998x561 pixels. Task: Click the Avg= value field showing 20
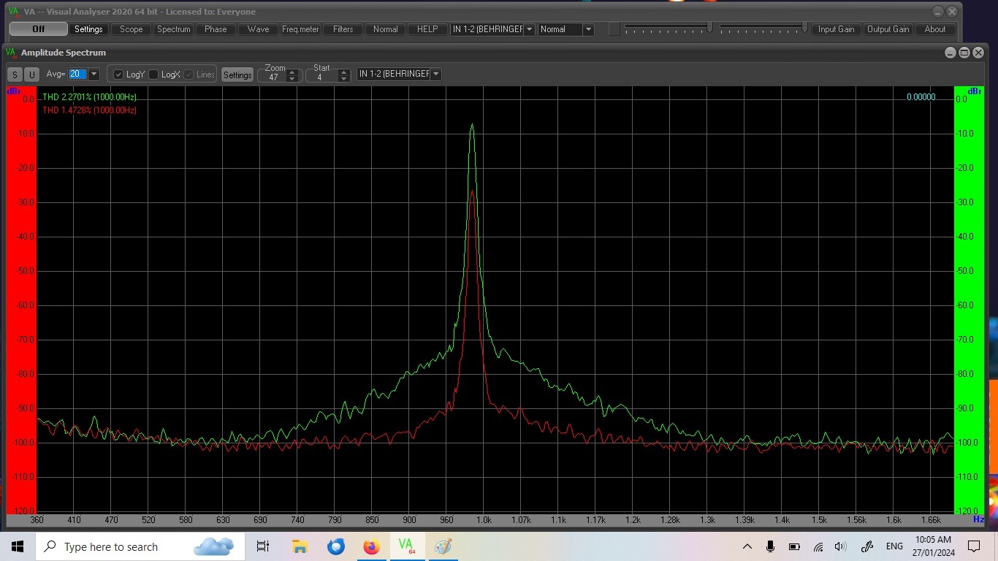77,74
